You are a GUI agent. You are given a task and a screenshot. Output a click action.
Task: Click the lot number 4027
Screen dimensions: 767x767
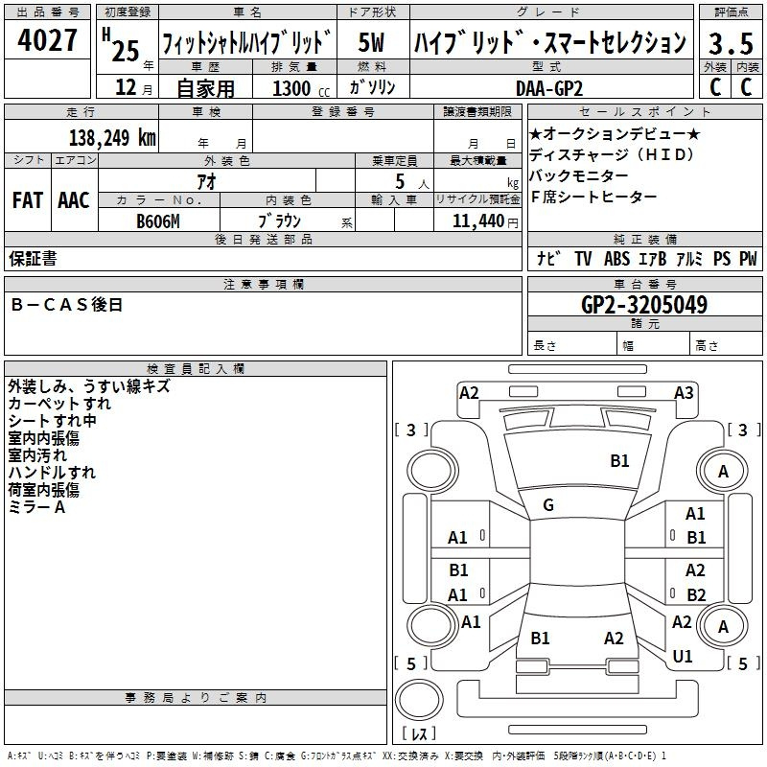click(48, 41)
